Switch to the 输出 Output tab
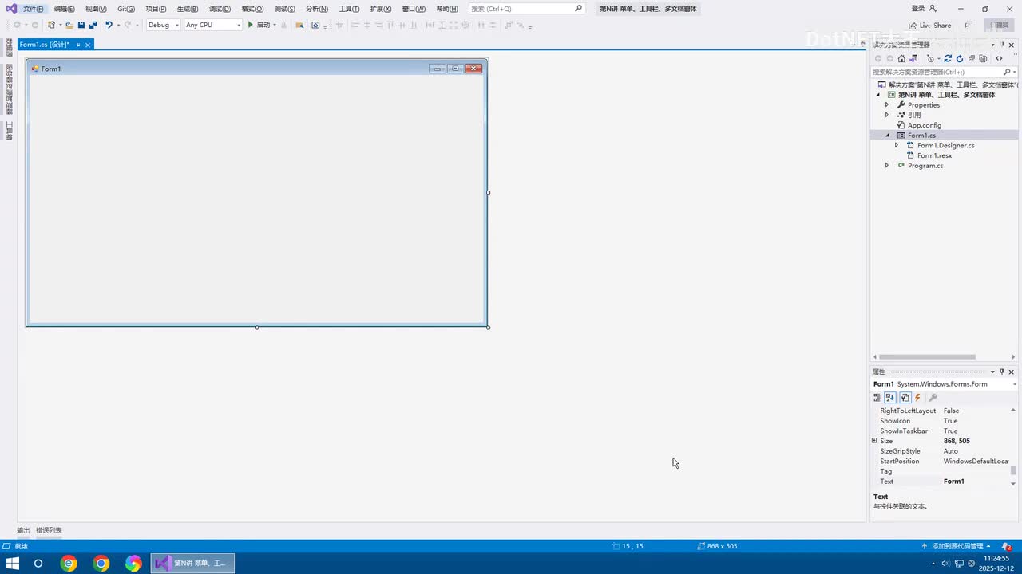 pos(23,530)
